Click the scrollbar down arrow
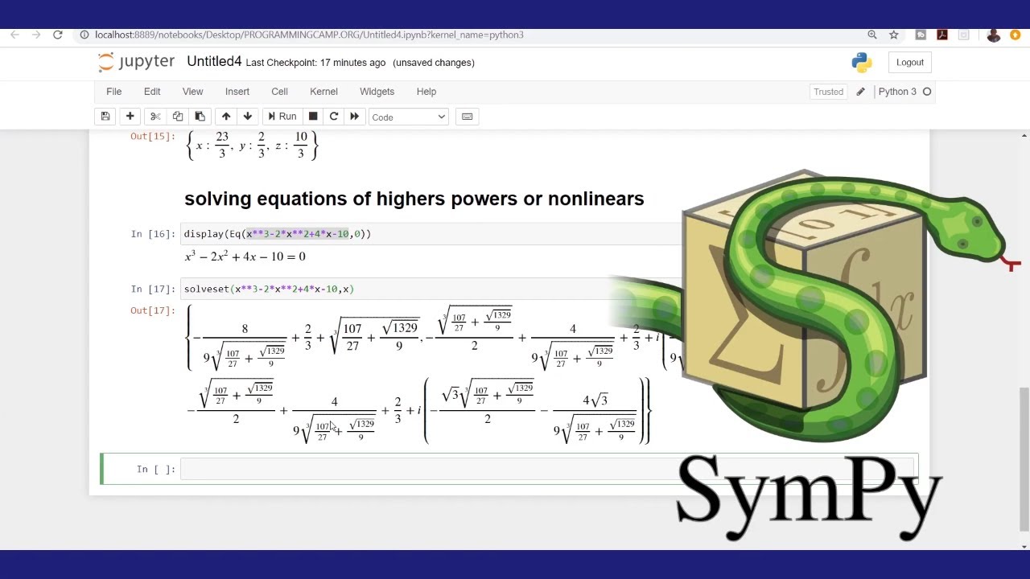 [x=1024, y=546]
